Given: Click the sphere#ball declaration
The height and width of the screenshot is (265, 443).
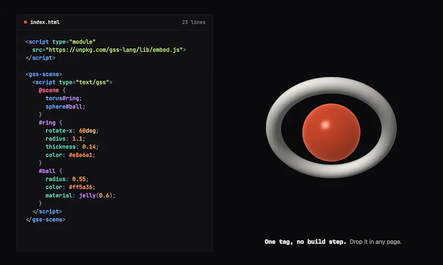Looking at the screenshot, I should [65, 107].
